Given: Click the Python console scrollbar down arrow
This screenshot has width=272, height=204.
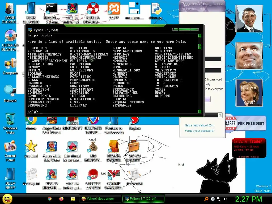Looking at the screenshot, I should coord(199,111).
